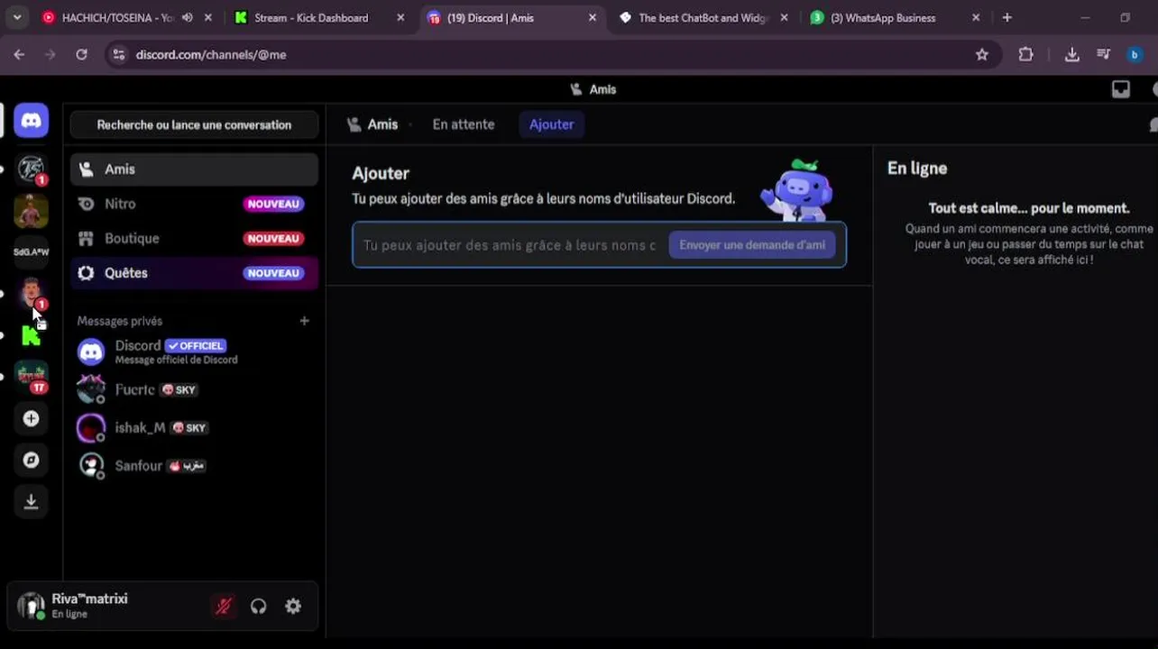Open user settings gear icon

coord(293,607)
